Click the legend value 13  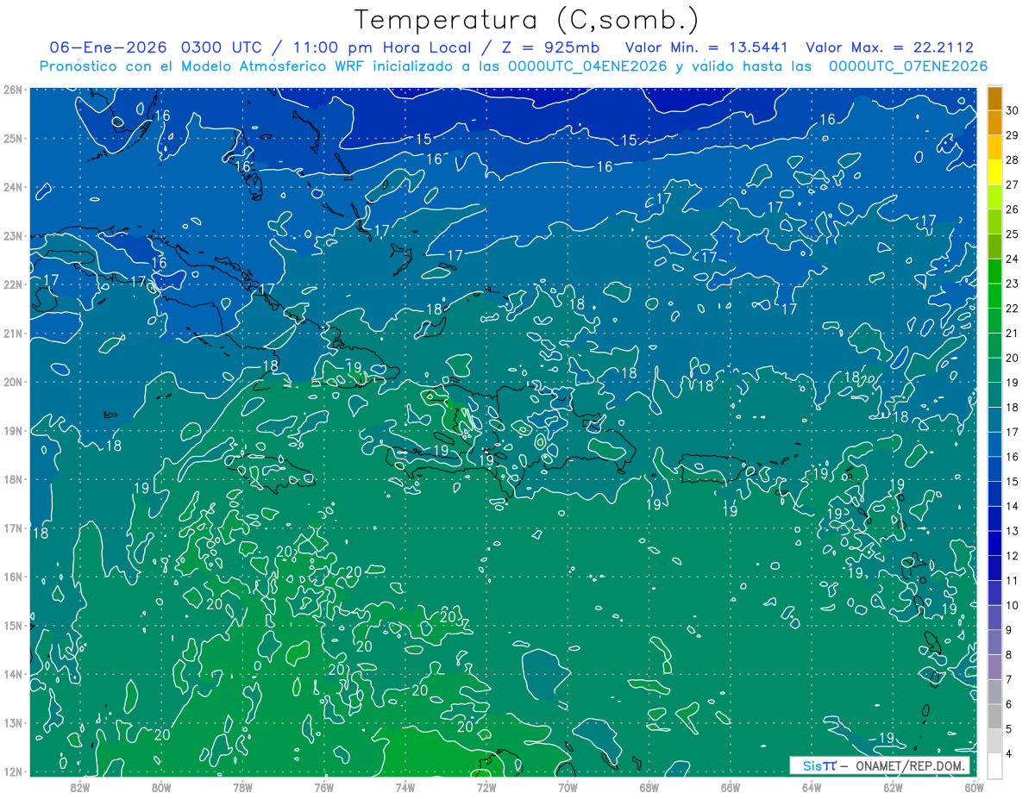(1013, 531)
